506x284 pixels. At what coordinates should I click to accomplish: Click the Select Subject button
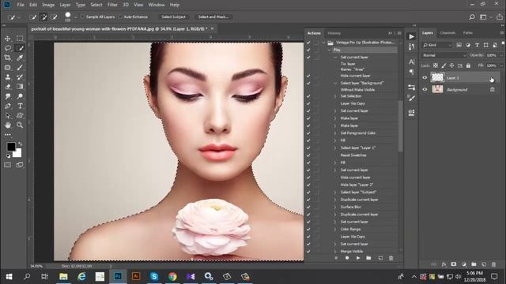pos(174,17)
